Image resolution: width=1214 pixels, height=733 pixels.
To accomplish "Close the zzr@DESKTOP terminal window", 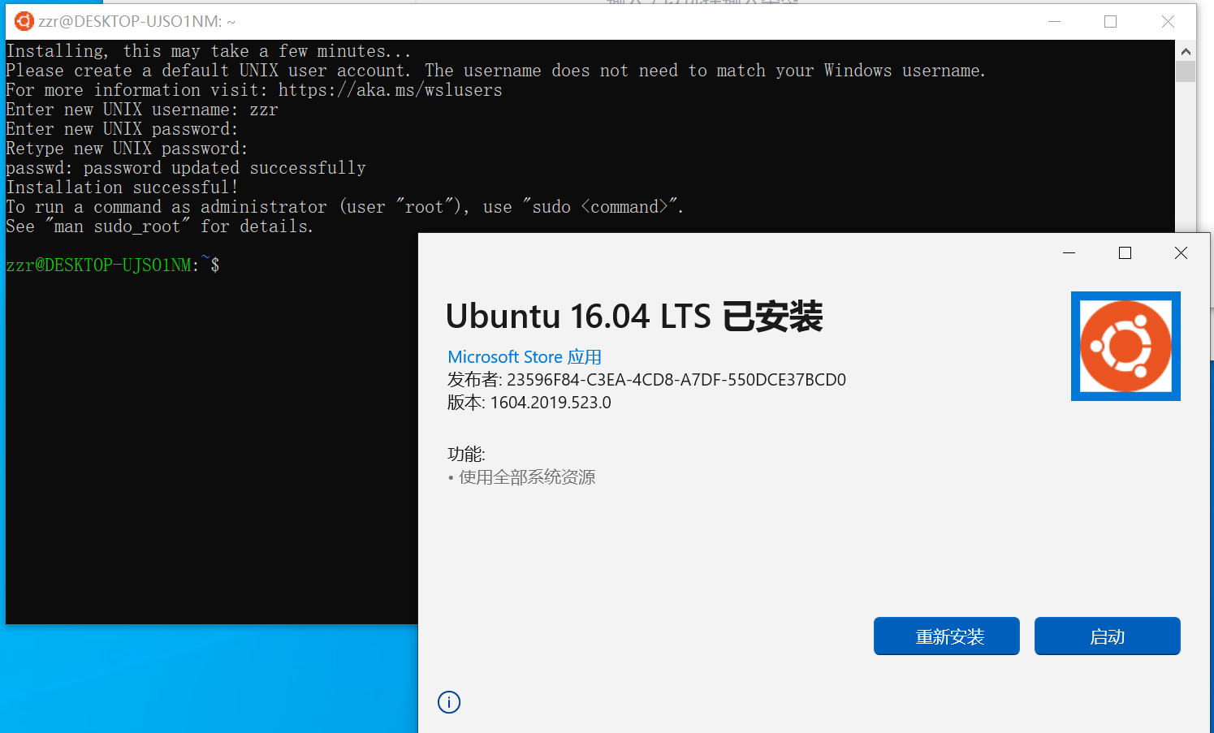I will coord(1168,22).
